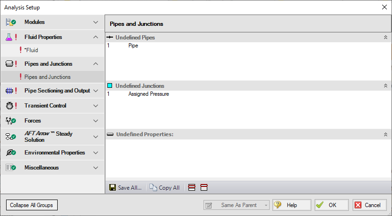Select the Modules group header

(x=53, y=22)
